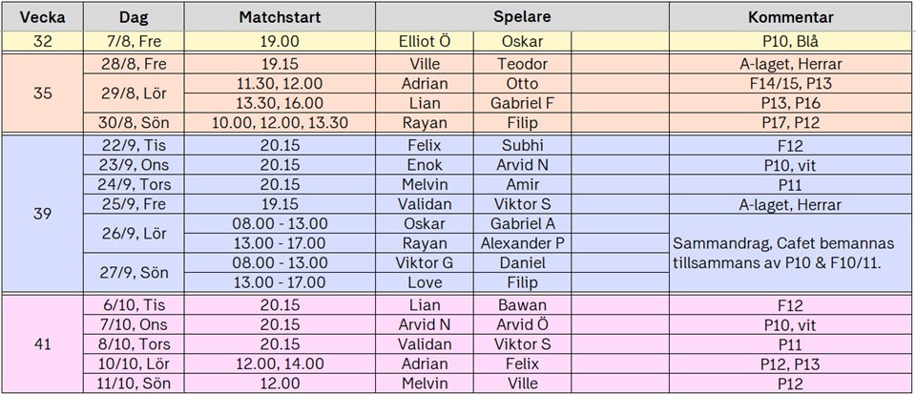Click the Gabriel F player cell

522,103
